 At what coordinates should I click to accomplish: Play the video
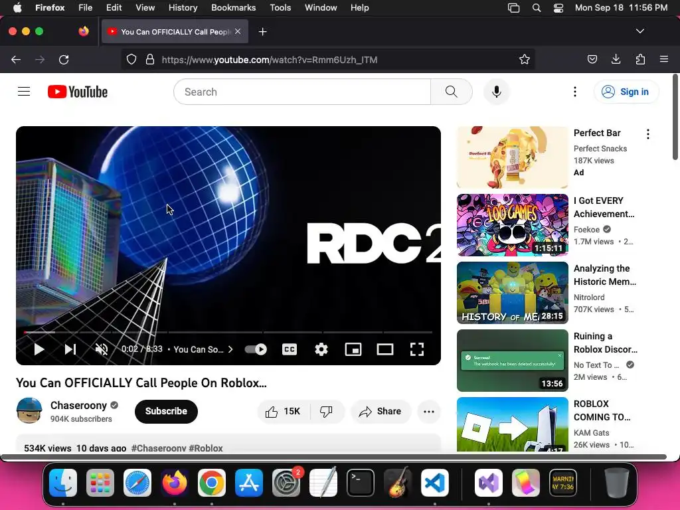click(x=39, y=349)
